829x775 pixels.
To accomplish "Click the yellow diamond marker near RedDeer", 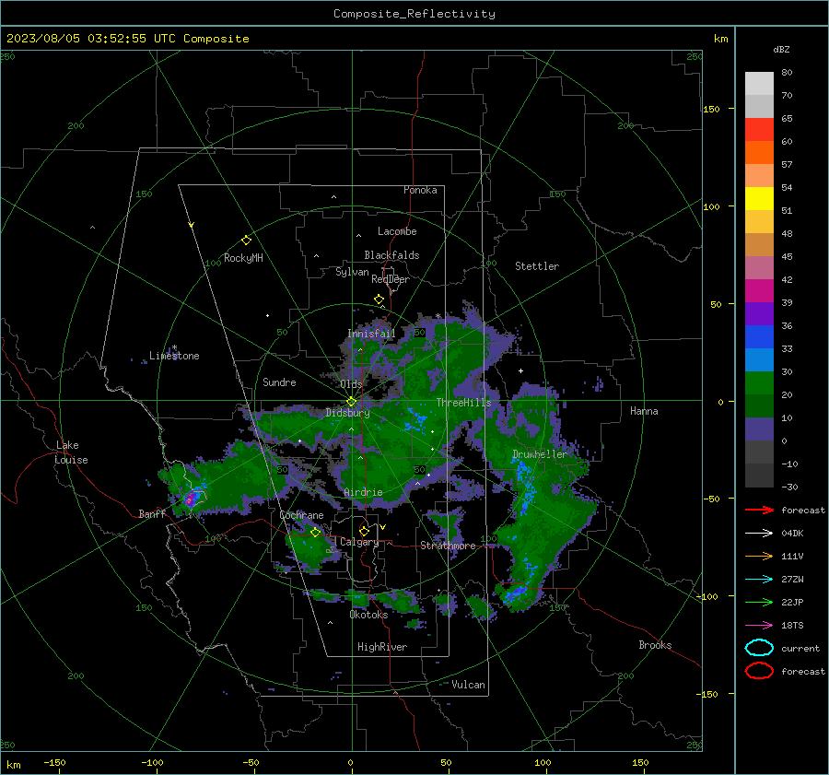I will coord(379,299).
